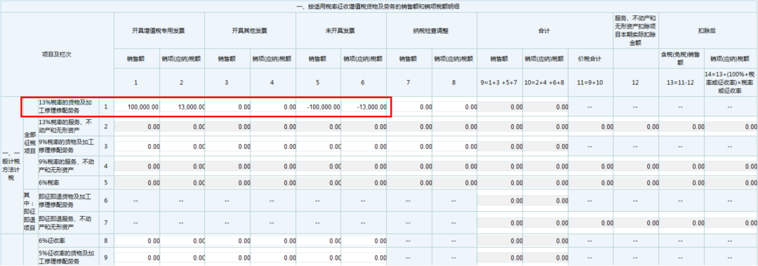758x266 pixels.
Task: Click row 1 other invoice sales amount field
Action: coord(227,107)
